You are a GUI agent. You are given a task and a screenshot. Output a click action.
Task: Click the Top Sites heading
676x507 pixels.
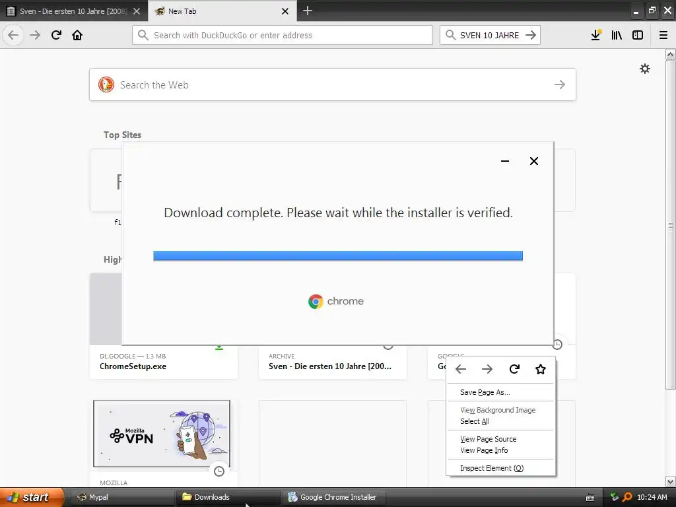[122, 135]
